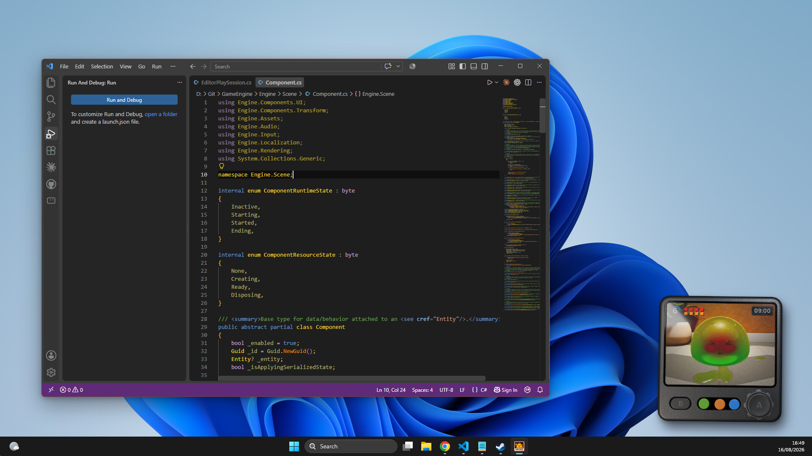Toggle the primary side bar visibility
812x456 pixels.
pos(463,66)
